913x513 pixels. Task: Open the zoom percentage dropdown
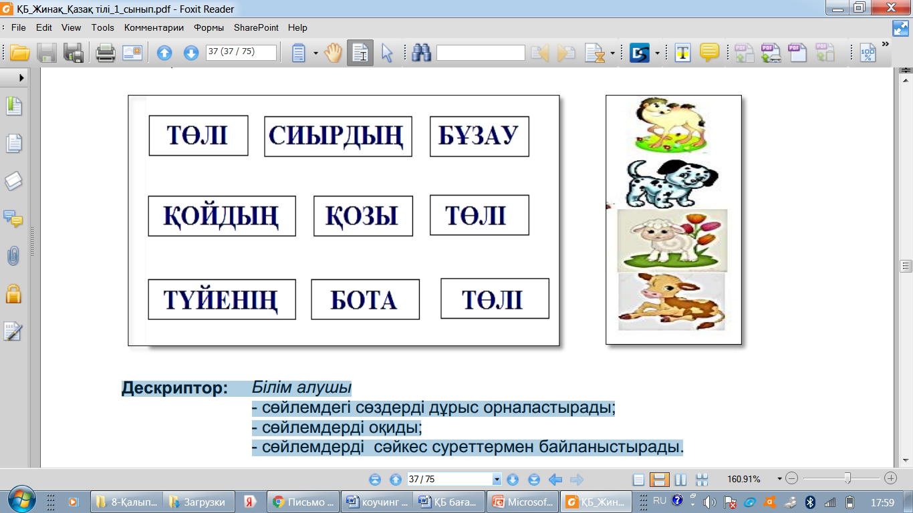pyautogui.click(x=779, y=479)
